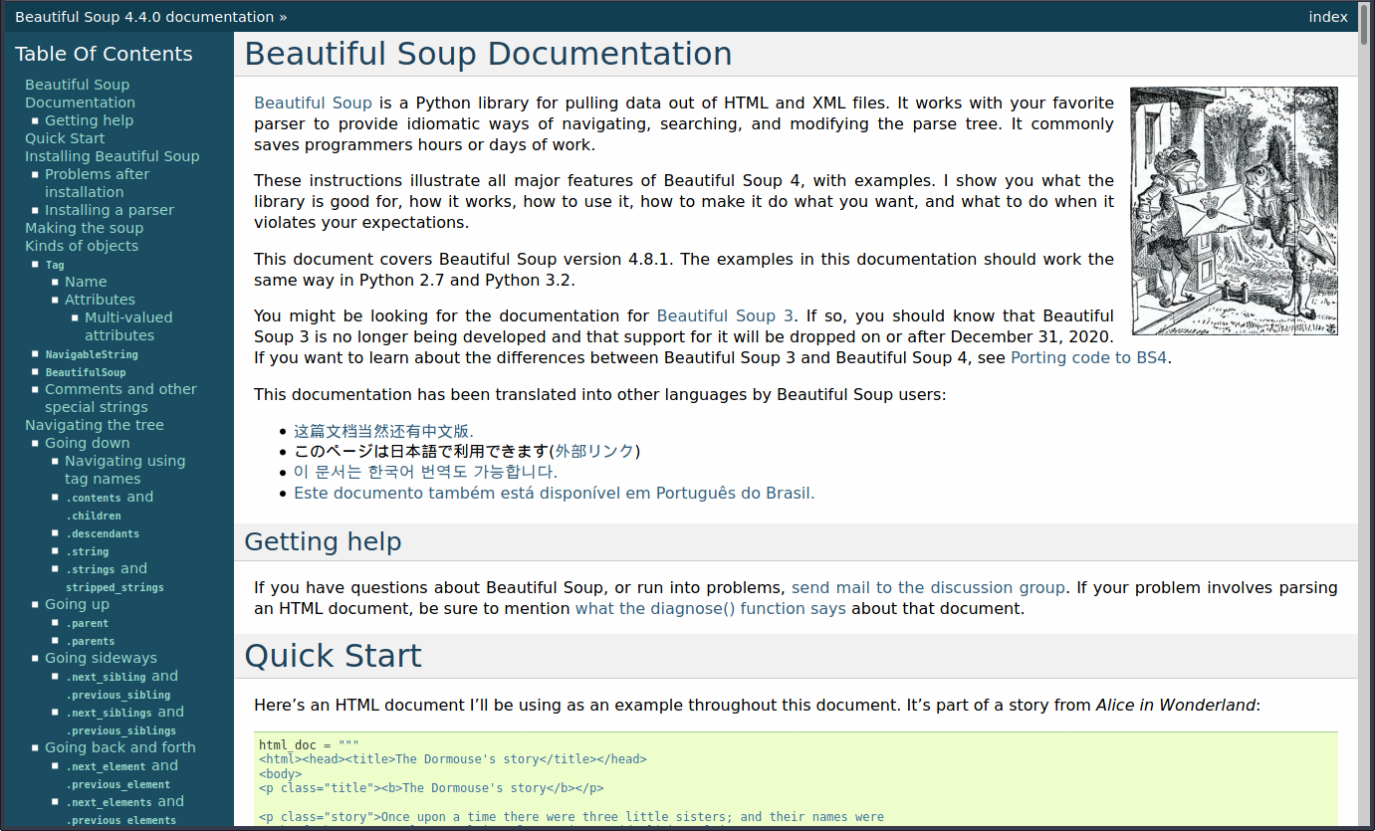Viewport: 1375px width, 831px height.
Task: Jump to Getting help in sidebar
Action: pyautogui.click(x=89, y=120)
